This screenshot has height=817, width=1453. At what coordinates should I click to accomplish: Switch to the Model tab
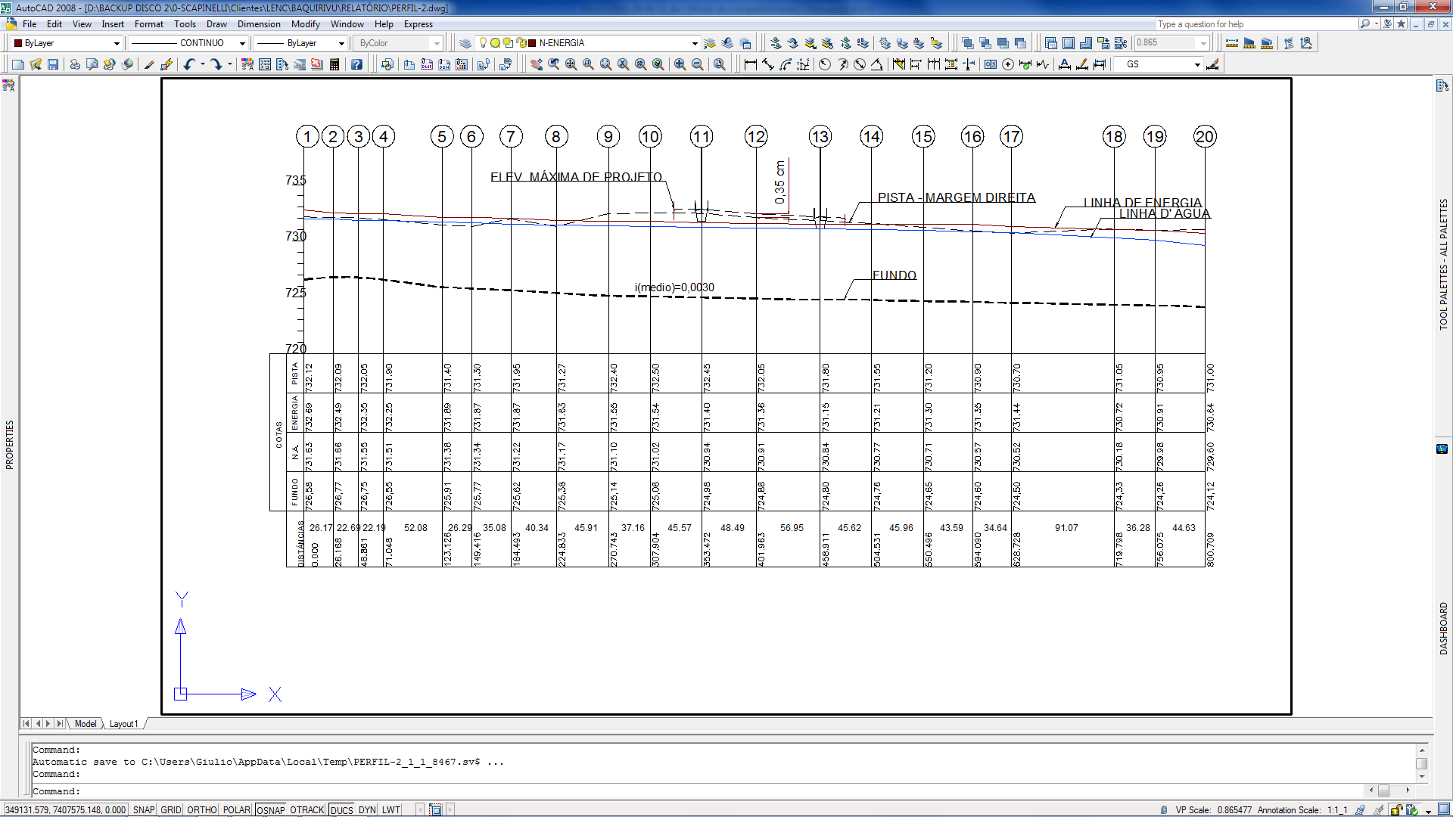pyautogui.click(x=86, y=724)
